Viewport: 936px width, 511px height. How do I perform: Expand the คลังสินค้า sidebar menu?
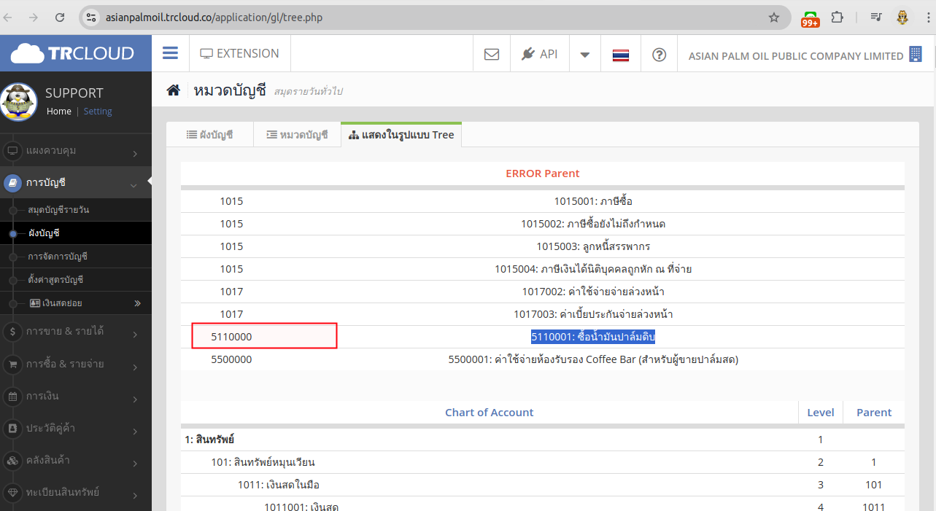click(76, 461)
